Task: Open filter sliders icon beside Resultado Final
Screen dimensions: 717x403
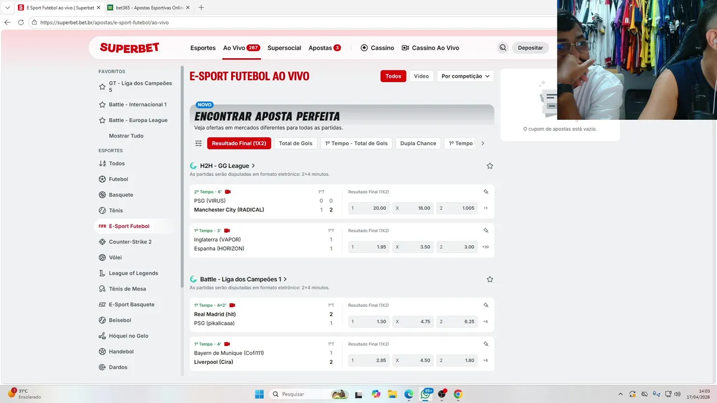Action: (x=198, y=143)
